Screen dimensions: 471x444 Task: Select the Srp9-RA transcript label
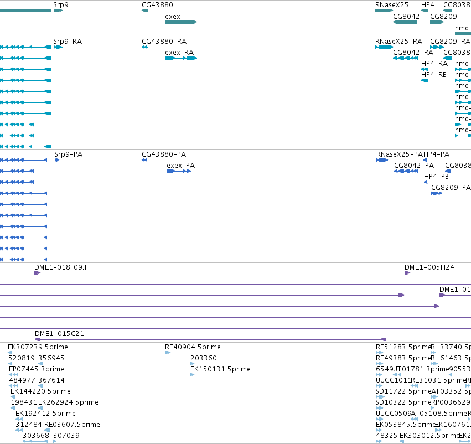coord(68,41)
